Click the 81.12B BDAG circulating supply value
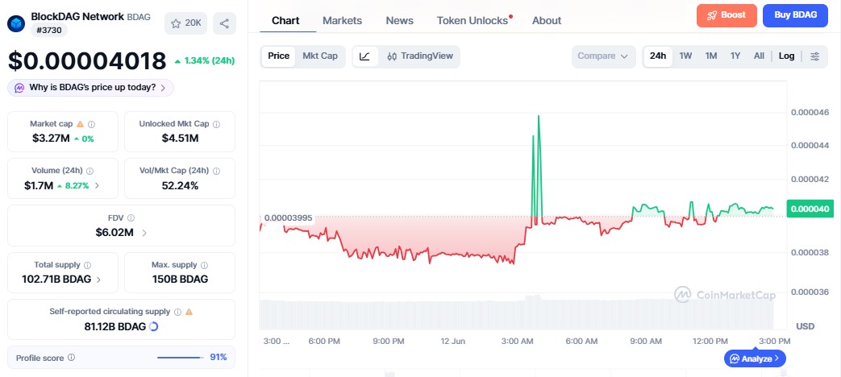This screenshot has width=841, height=377. click(114, 326)
